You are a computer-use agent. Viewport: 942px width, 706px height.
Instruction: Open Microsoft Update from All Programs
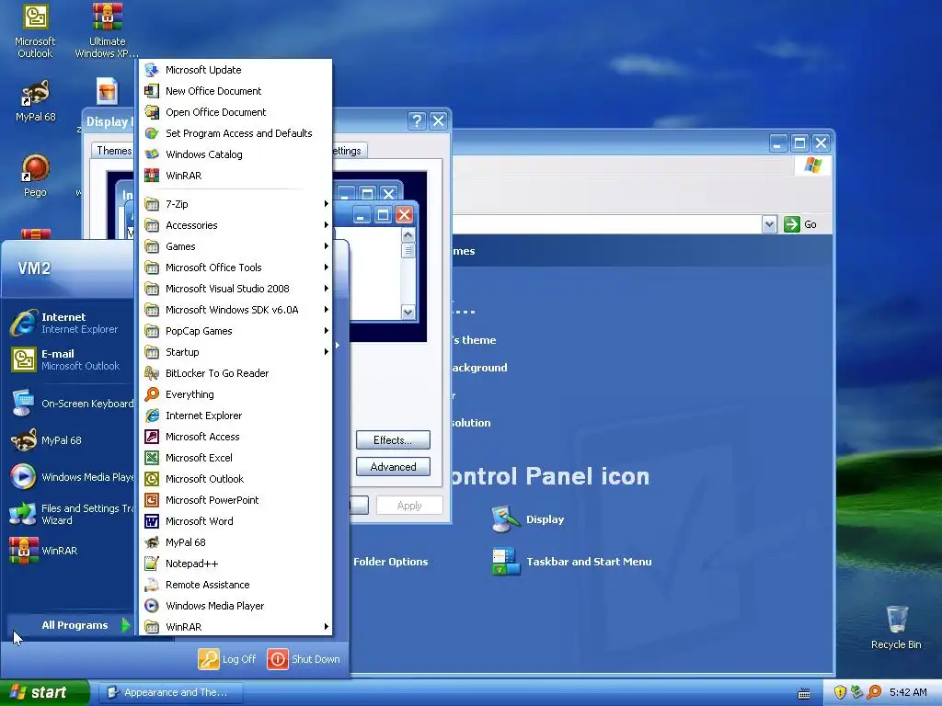pos(235,70)
